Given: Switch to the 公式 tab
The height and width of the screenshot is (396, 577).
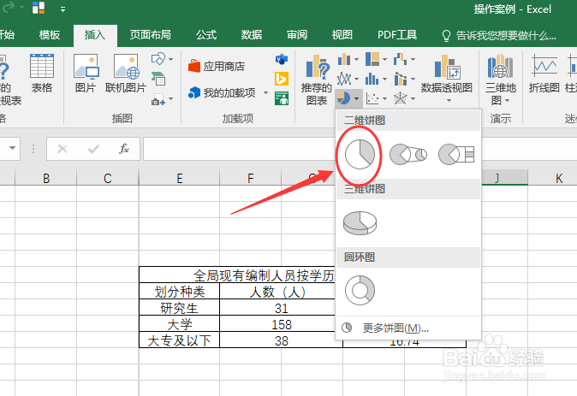Looking at the screenshot, I should tap(206, 35).
